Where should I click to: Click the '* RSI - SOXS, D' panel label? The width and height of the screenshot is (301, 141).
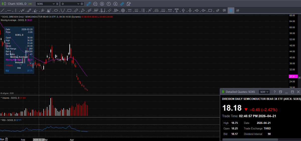pyautogui.click(x=8, y=120)
